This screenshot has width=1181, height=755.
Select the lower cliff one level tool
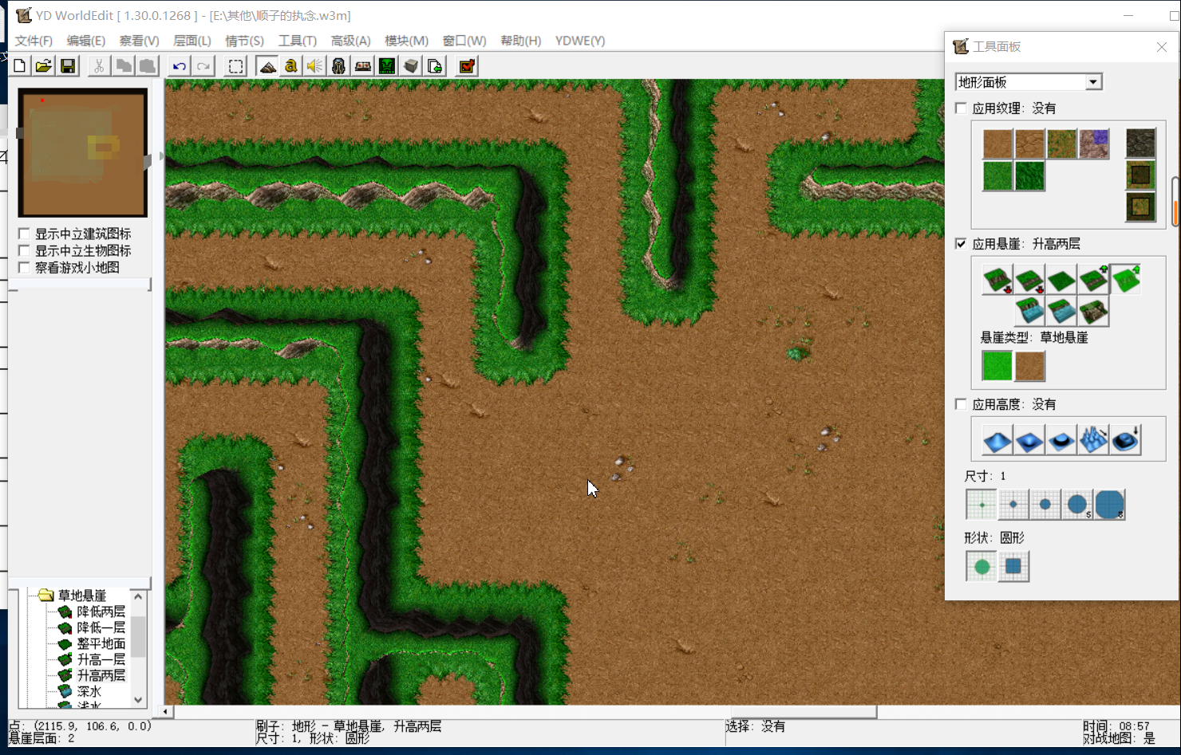[x=1029, y=280]
